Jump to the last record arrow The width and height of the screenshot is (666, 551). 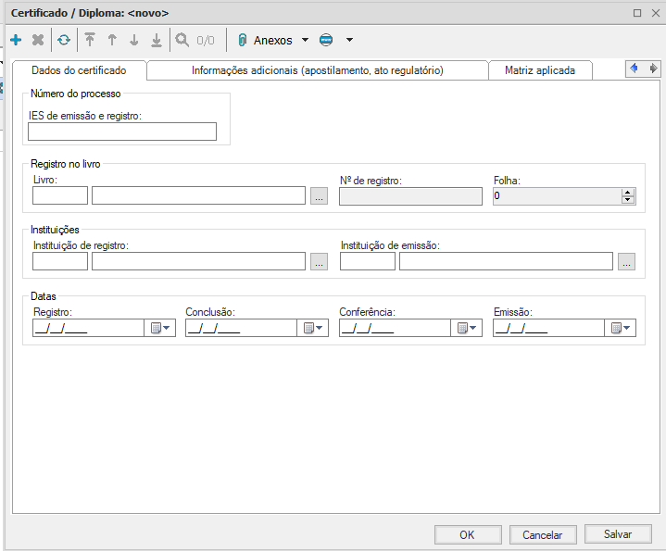157,40
